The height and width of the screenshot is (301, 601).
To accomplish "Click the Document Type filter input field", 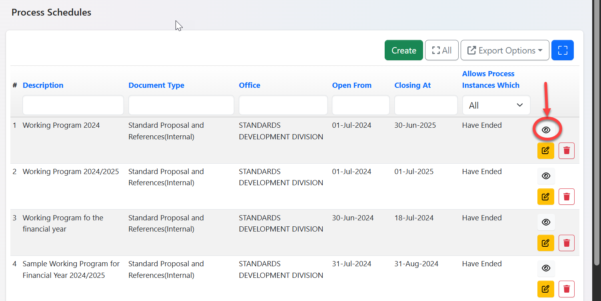I will [x=181, y=105].
